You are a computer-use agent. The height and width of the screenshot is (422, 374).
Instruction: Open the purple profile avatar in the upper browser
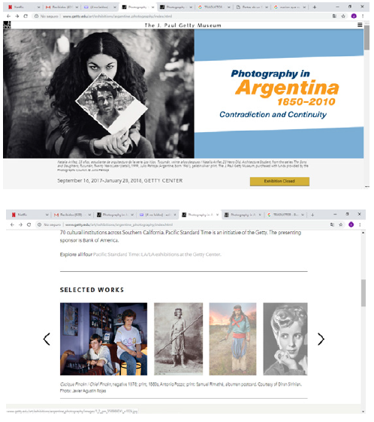[x=354, y=17]
